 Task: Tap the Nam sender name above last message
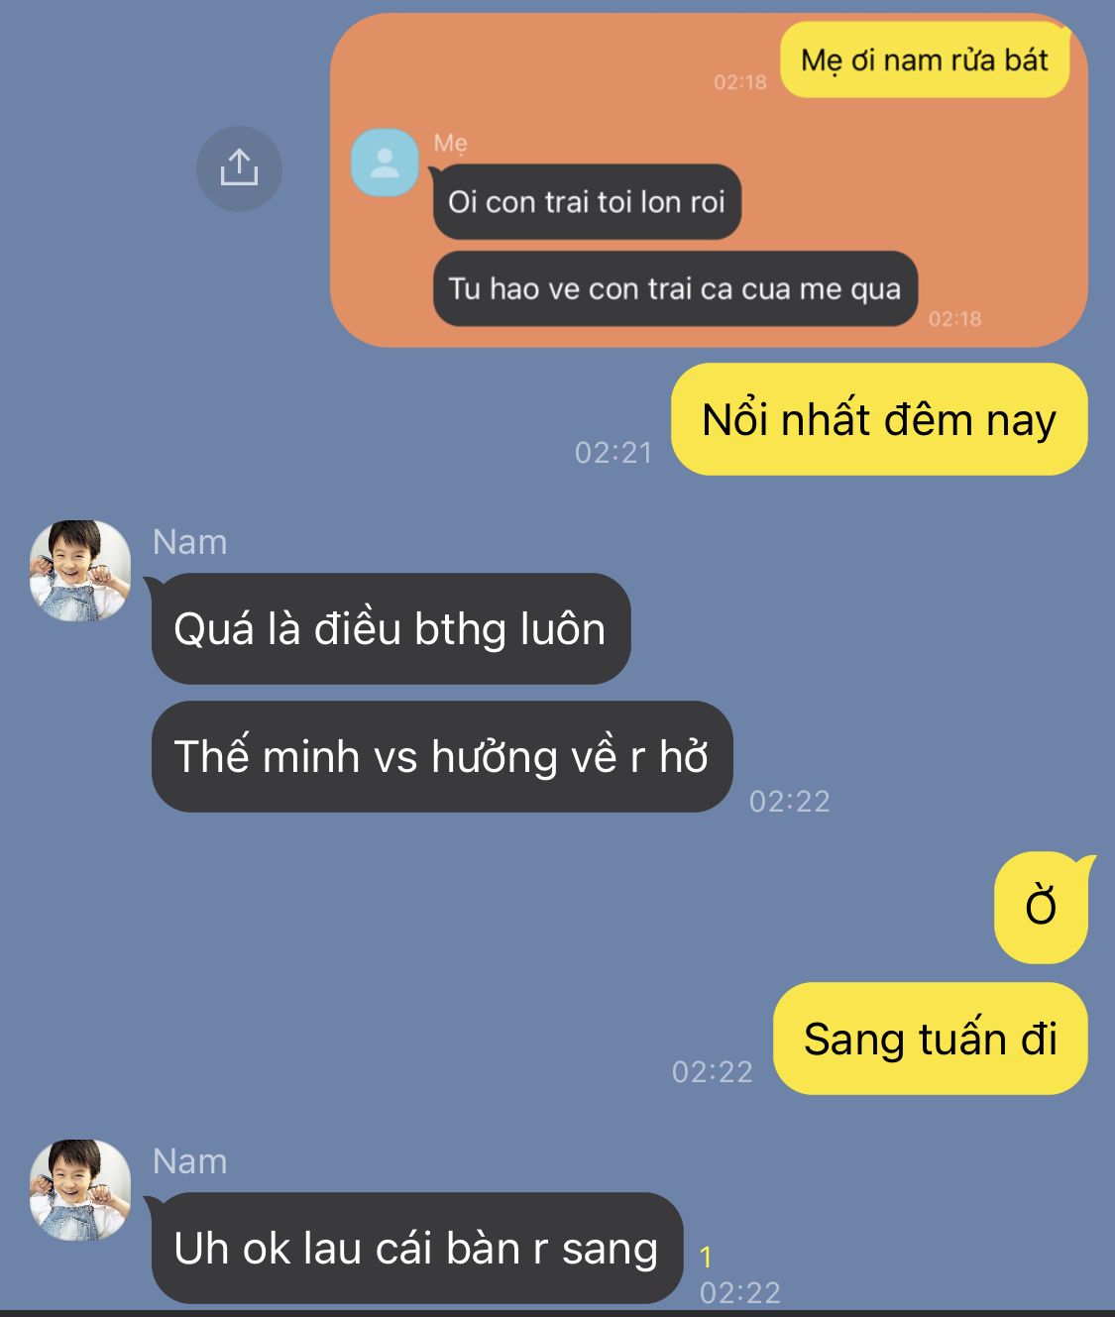tap(190, 1161)
